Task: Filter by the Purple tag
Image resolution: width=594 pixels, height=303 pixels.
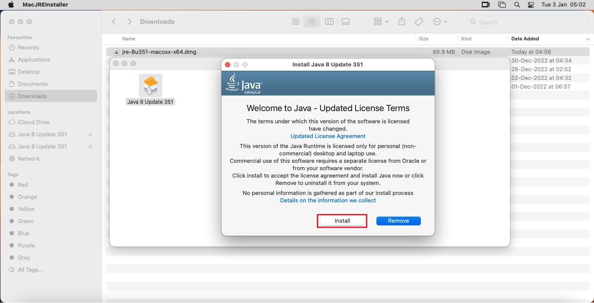Action: (x=26, y=245)
